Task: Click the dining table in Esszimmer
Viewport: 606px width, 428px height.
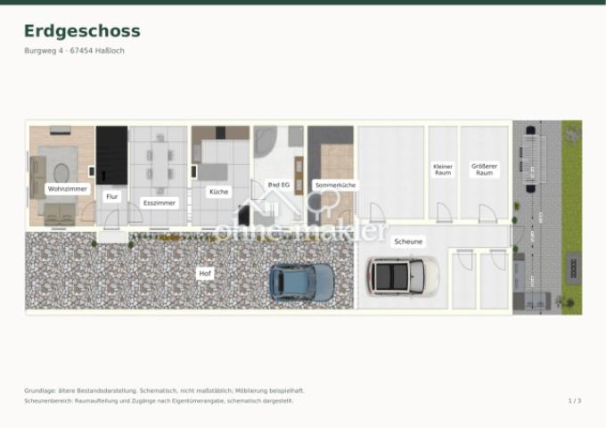Action: [160, 164]
